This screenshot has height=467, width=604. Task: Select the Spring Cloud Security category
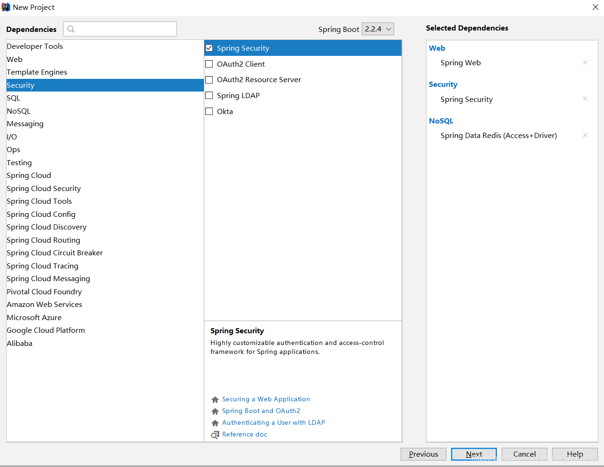point(105,188)
